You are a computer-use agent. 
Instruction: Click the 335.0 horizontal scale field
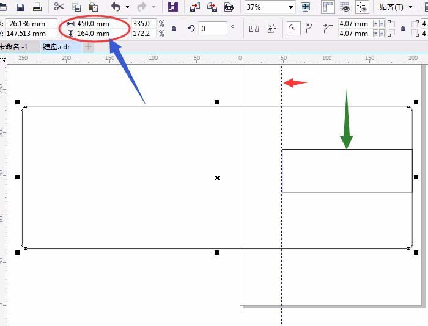[x=144, y=24]
